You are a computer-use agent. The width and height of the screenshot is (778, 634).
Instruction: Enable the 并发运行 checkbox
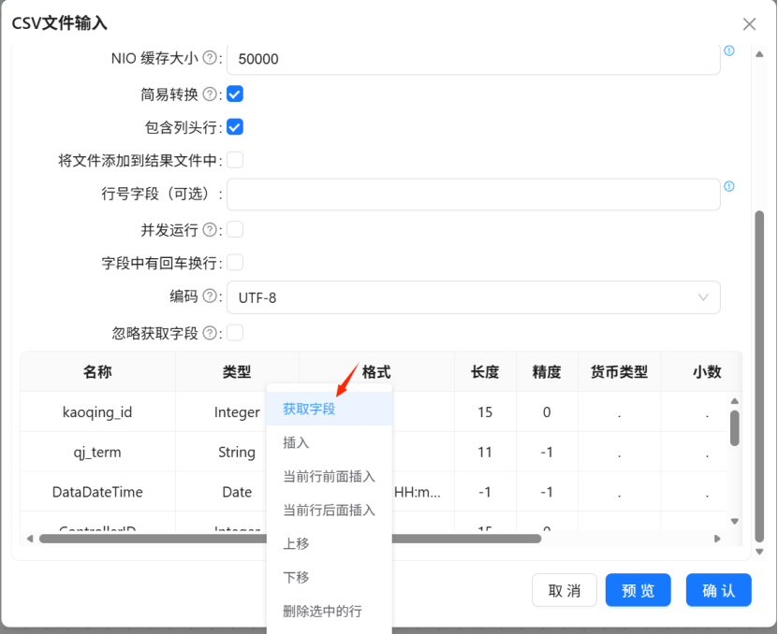(x=235, y=229)
